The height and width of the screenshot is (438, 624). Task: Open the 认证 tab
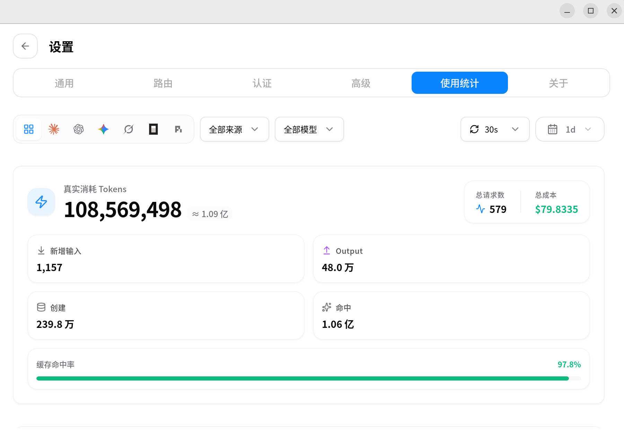coord(262,83)
